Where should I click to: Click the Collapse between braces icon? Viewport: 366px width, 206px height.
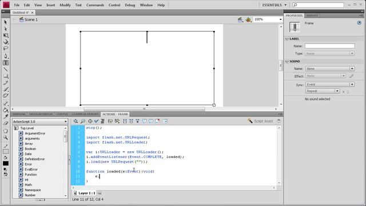(x=125, y=121)
